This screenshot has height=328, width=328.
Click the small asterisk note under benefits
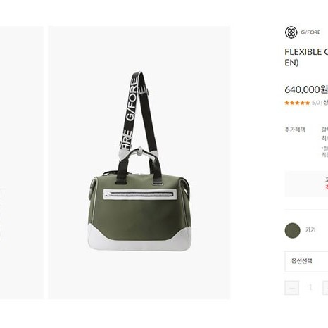click(x=324, y=151)
